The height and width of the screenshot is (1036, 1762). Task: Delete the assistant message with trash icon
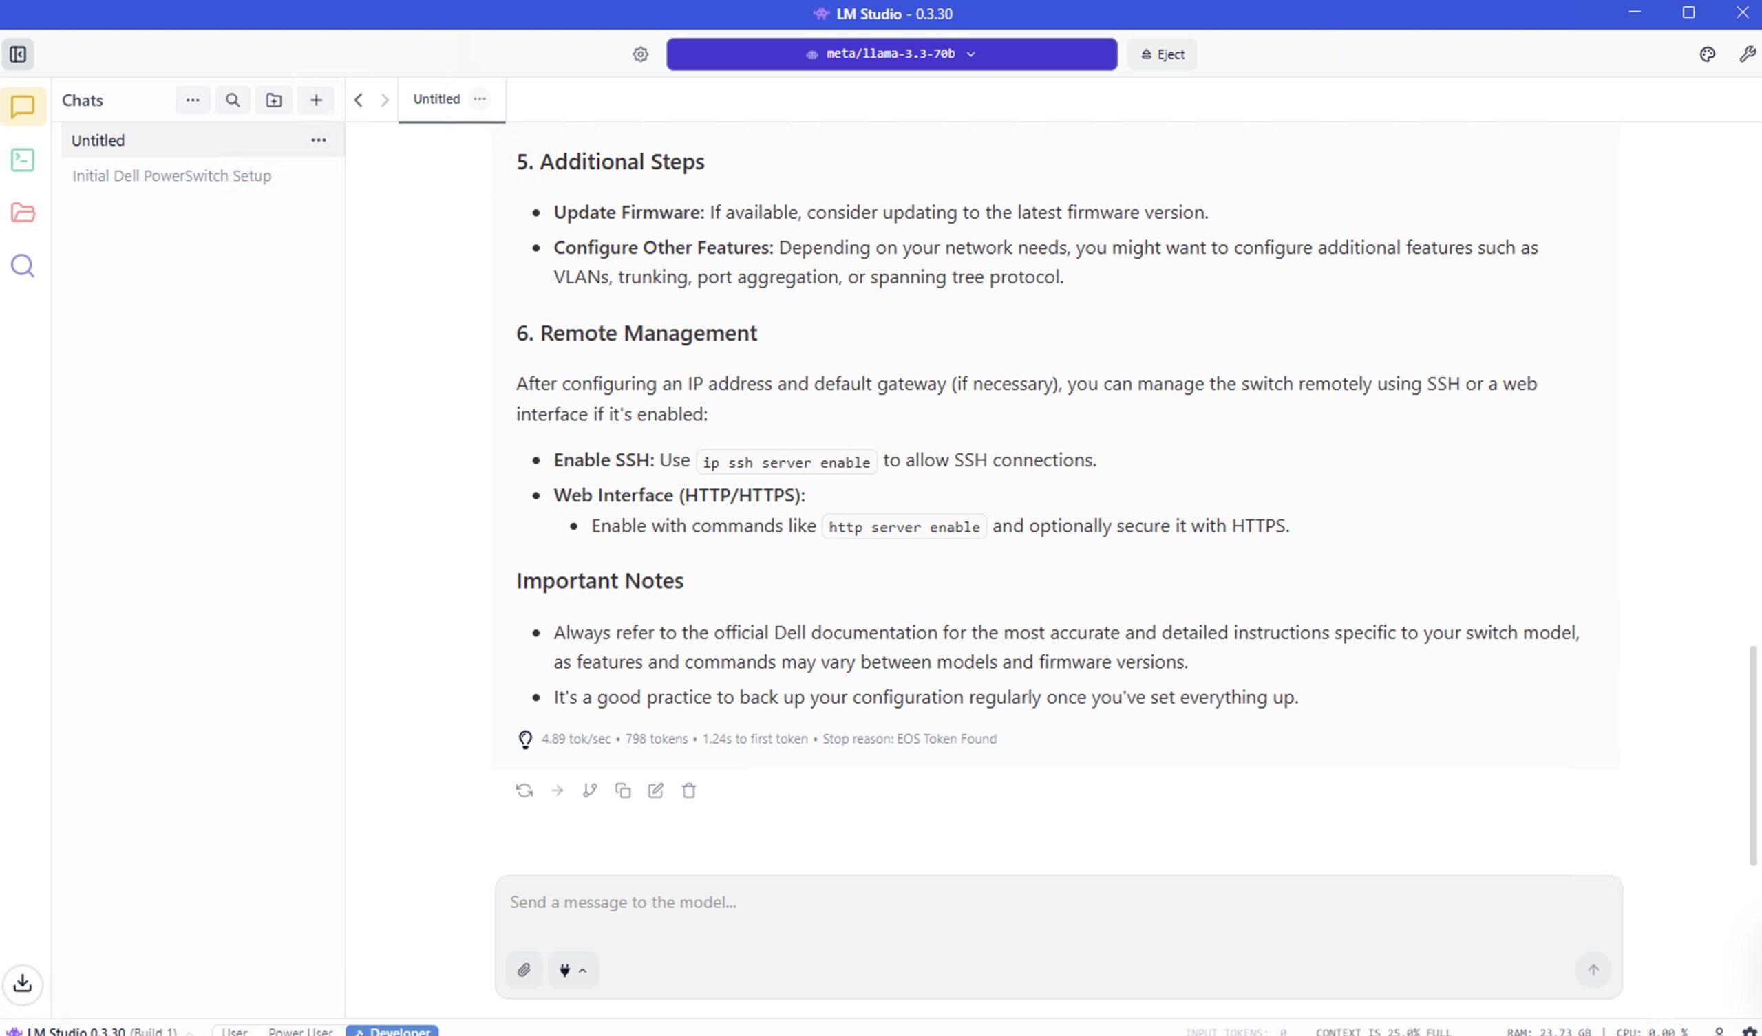689,790
